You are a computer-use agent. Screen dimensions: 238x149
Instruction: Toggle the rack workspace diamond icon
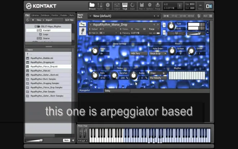pos(199,16)
